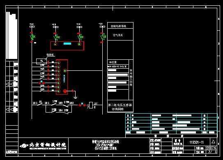Screen dimensions: 223x160
Task: Click the 第二组电压互感器 caption line
Action: pos(120,105)
